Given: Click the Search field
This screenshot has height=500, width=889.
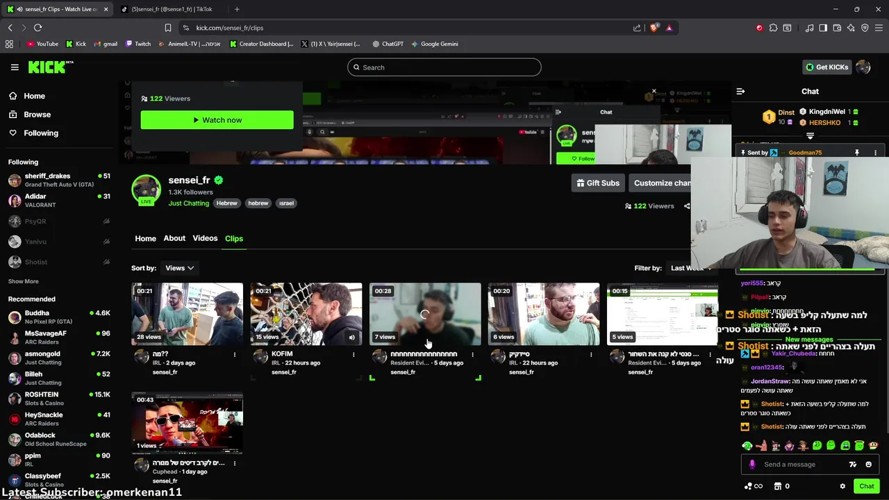Looking at the screenshot, I should [x=444, y=67].
